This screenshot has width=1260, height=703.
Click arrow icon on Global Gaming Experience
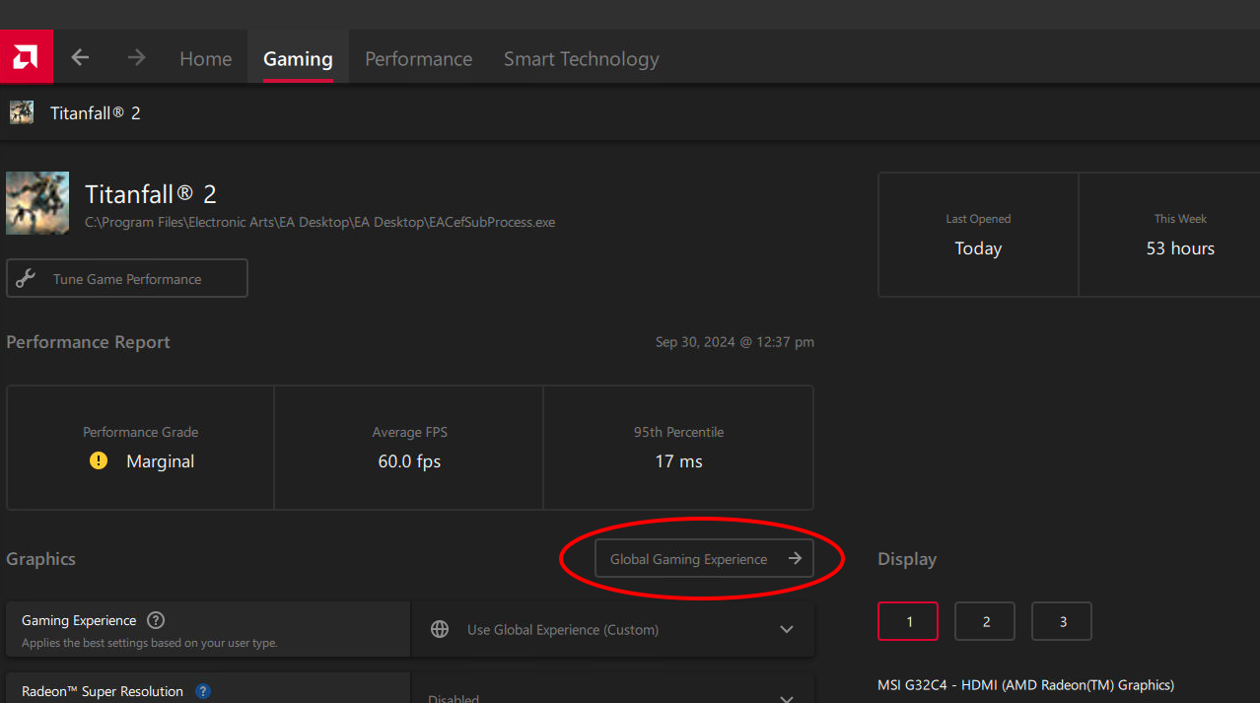(795, 559)
